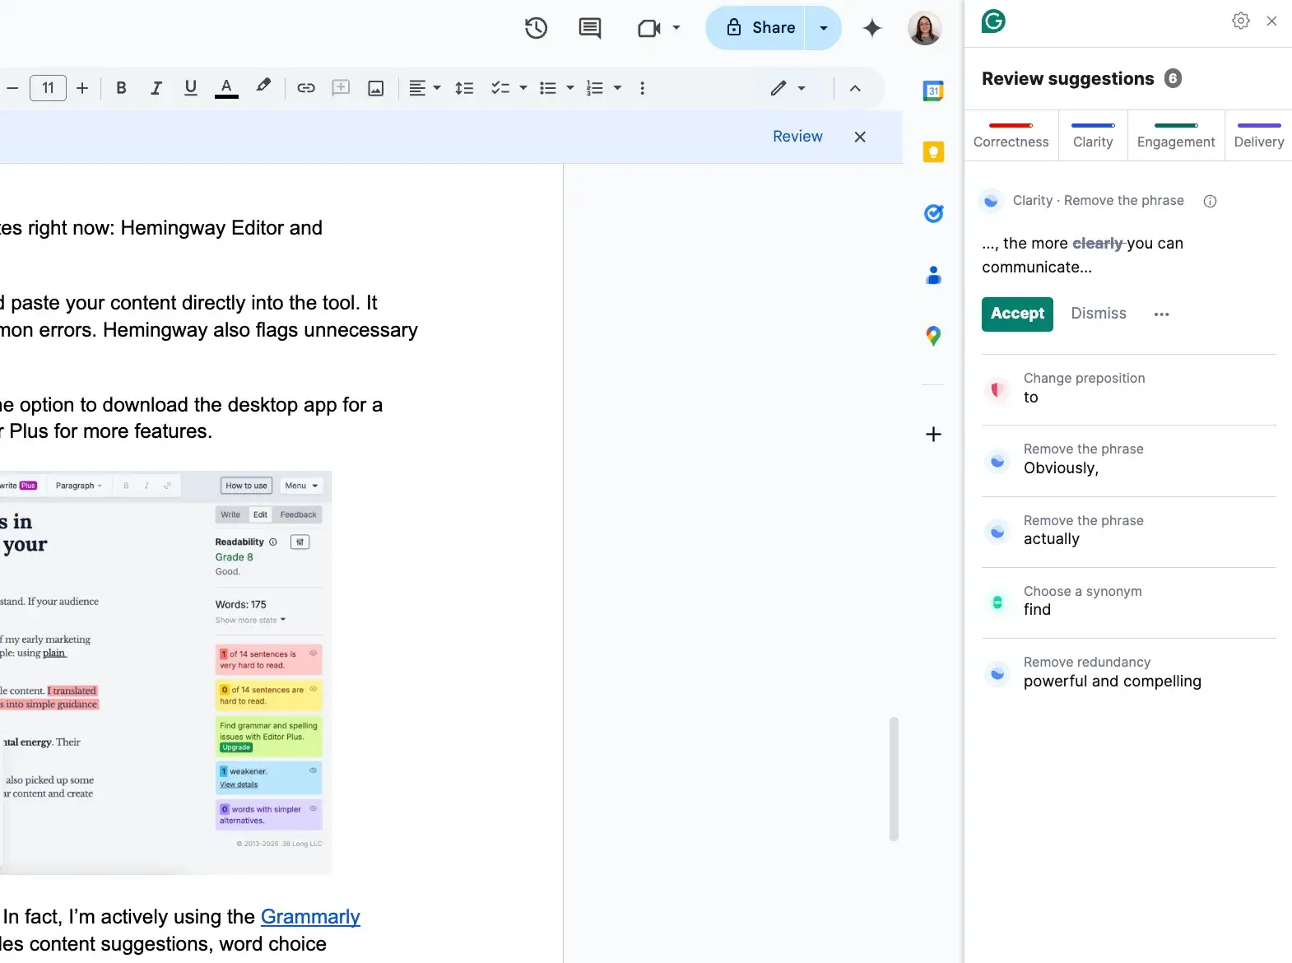1292x963 pixels.
Task: Accept the Grammarly clarity suggestion
Action: click(1016, 314)
